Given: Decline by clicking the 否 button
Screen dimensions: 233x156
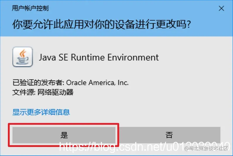Looking at the screenshot, I should (x=169, y=135).
